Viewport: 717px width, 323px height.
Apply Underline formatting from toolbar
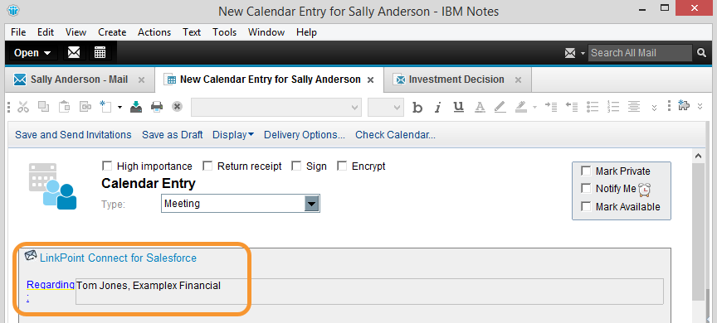point(458,107)
